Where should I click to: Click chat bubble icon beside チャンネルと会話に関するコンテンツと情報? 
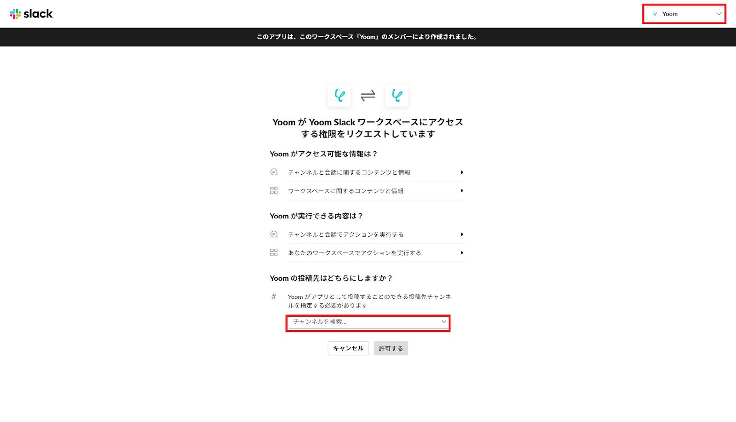(274, 172)
